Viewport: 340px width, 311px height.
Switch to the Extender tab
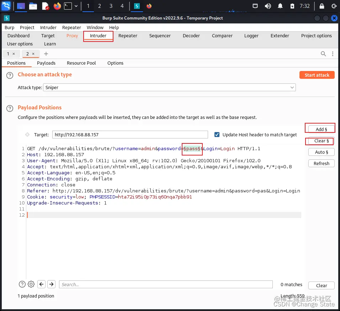click(x=280, y=36)
